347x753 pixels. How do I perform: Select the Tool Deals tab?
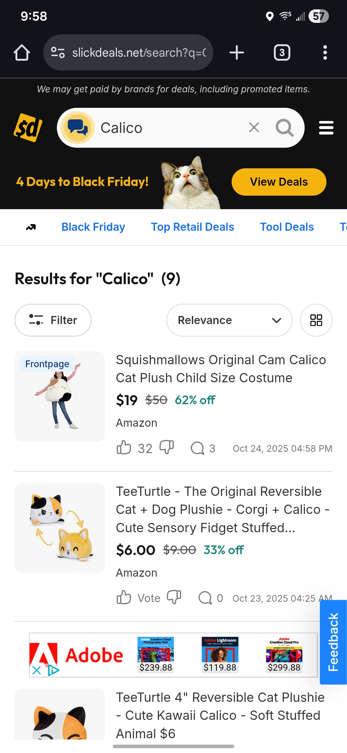coord(287,227)
